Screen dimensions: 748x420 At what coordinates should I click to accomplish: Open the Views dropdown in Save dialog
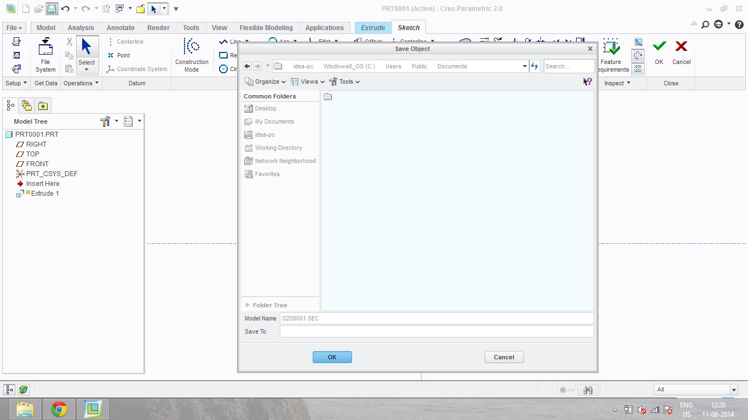point(308,81)
